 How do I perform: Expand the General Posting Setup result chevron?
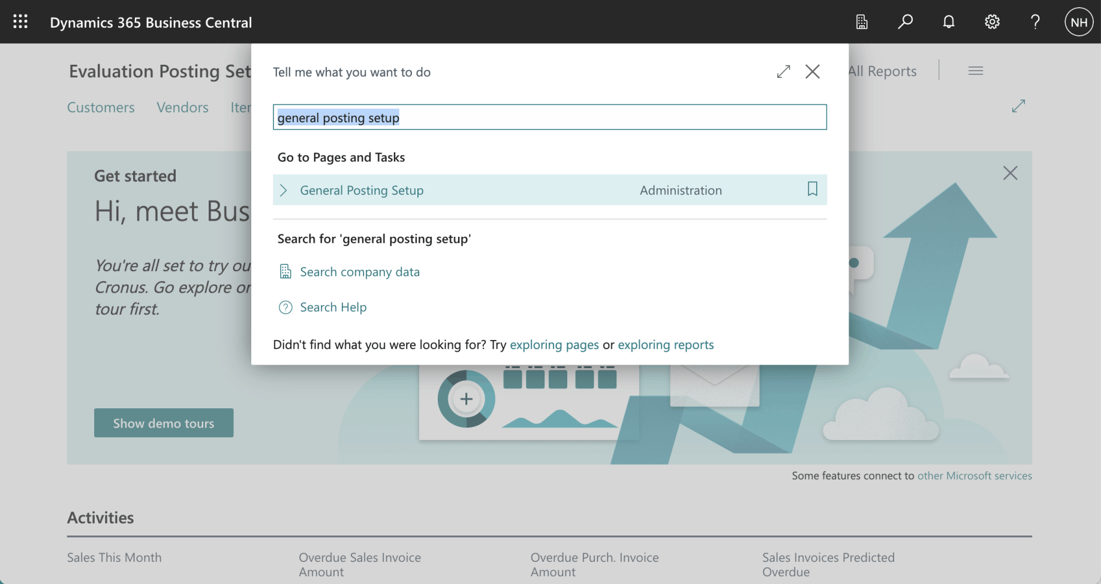(x=284, y=190)
